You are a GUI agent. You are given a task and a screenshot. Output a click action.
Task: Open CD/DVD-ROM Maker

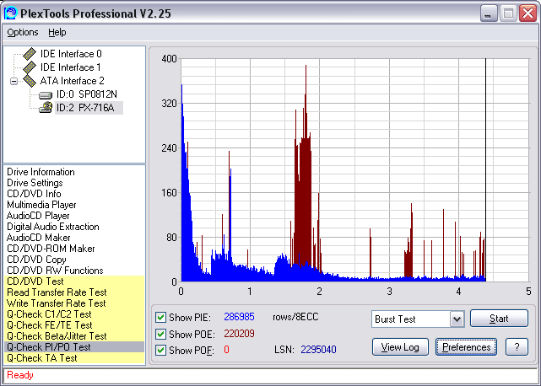(x=51, y=249)
